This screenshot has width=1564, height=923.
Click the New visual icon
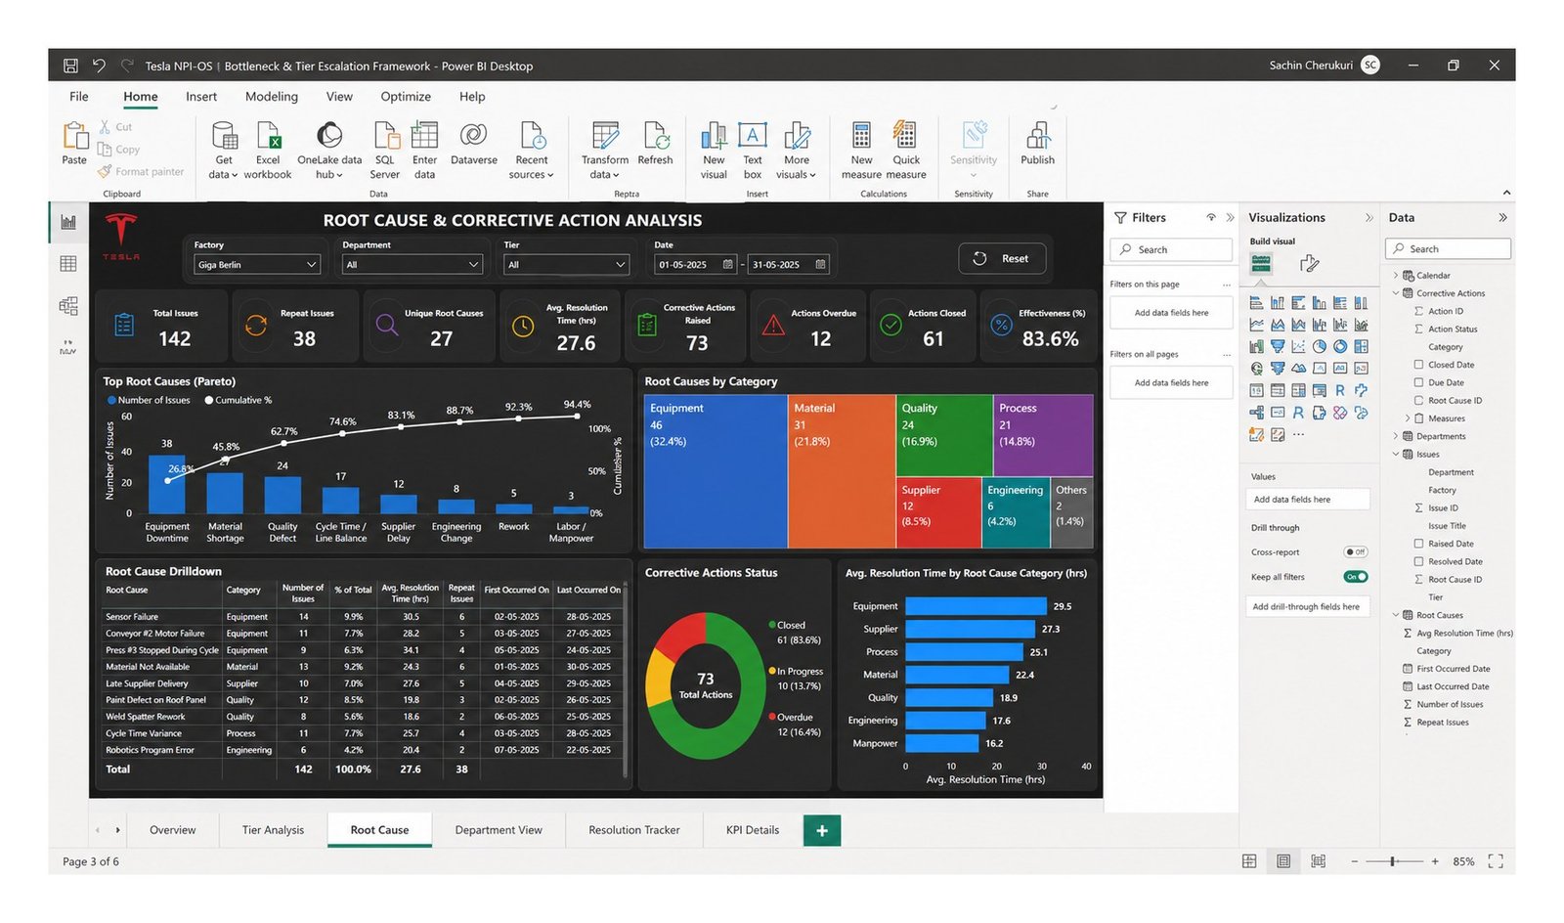coord(714,135)
